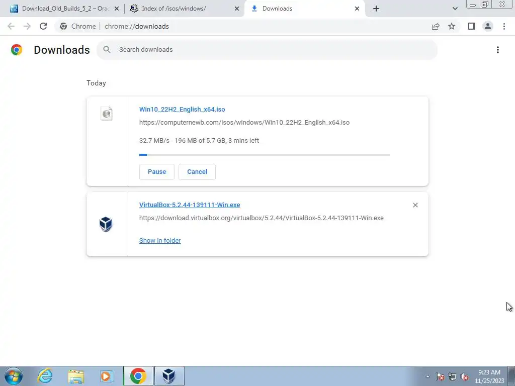Screen dimensions: 515x386
Task: Click the forward navigation arrow
Action: [x=27, y=26]
